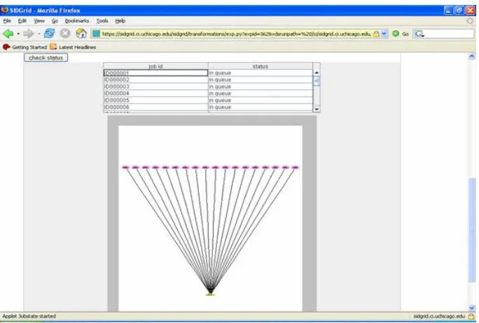The width and height of the screenshot is (479, 323).
Task: Click the page vertical scrollbar thumb
Action: pos(472,230)
